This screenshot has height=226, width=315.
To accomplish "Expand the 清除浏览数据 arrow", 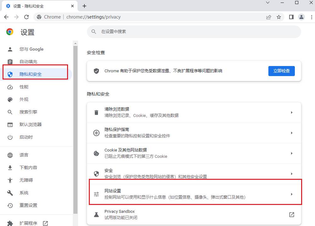I will 291,113.
